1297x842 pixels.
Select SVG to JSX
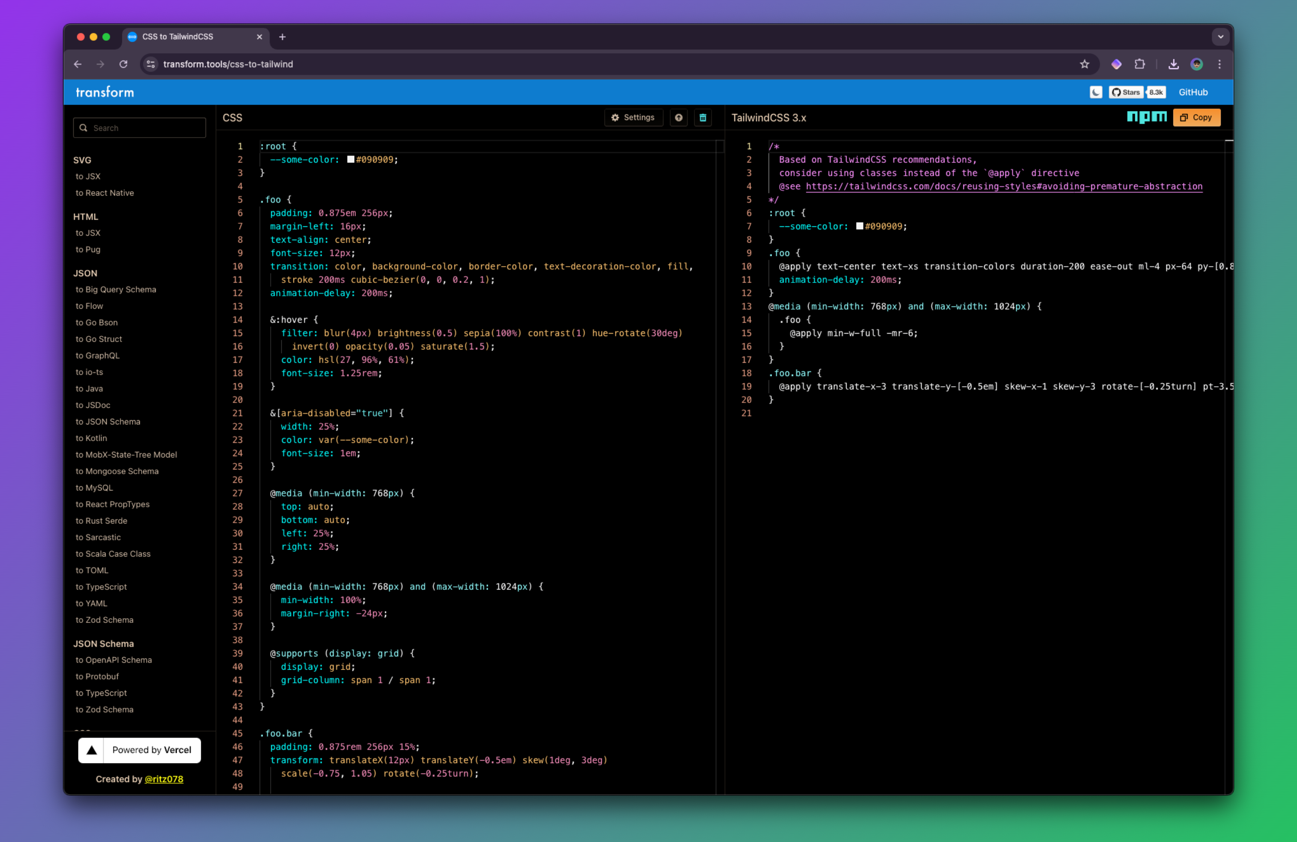click(88, 177)
